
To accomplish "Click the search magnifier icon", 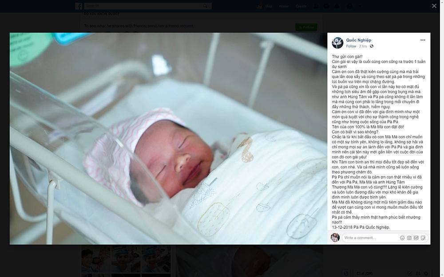I will [x=205, y=6].
